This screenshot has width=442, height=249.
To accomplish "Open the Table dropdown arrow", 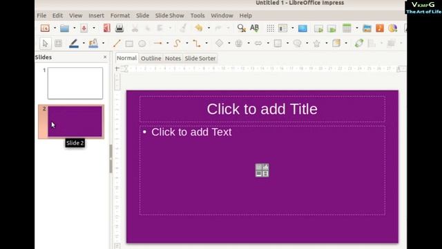I will tap(357, 28).
